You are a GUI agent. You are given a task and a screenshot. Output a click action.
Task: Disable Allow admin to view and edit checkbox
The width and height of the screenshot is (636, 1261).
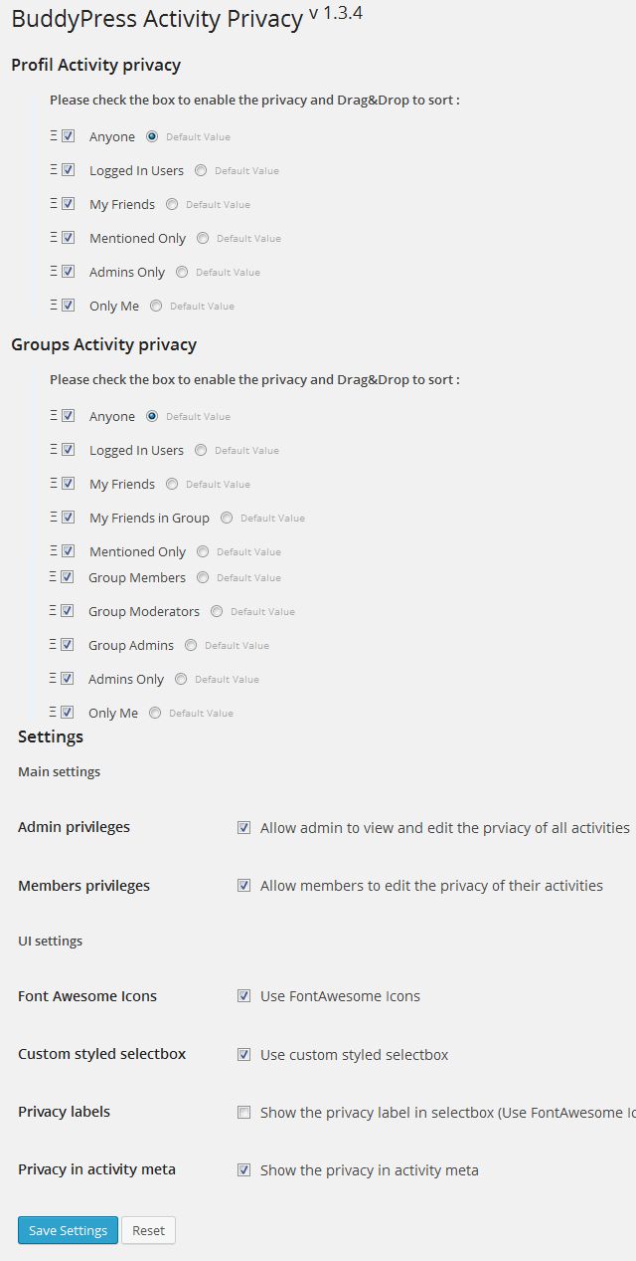[244, 828]
